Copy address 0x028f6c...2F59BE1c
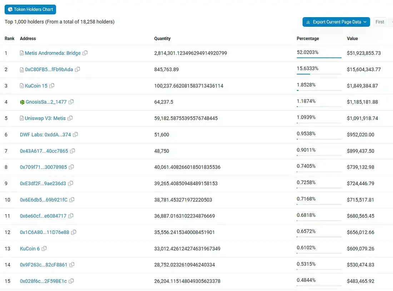 [71, 281]
